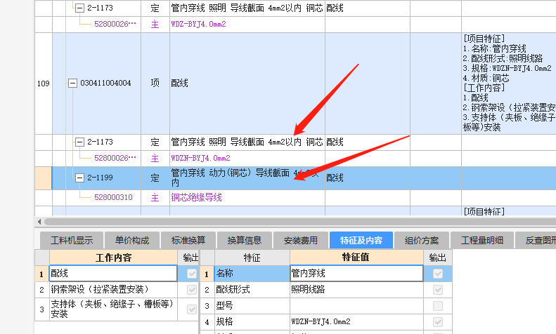Select feature row 配线形式
Screen dimensions: 556x334
click(x=252, y=290)
